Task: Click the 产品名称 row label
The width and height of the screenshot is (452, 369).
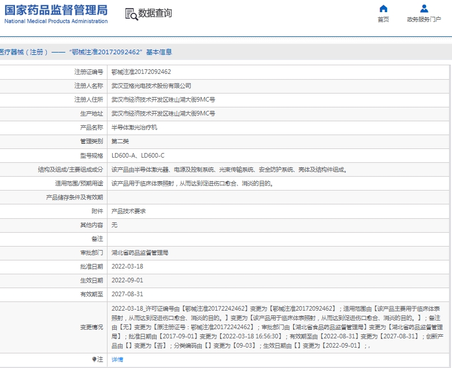Action: [x=92, y=127]
